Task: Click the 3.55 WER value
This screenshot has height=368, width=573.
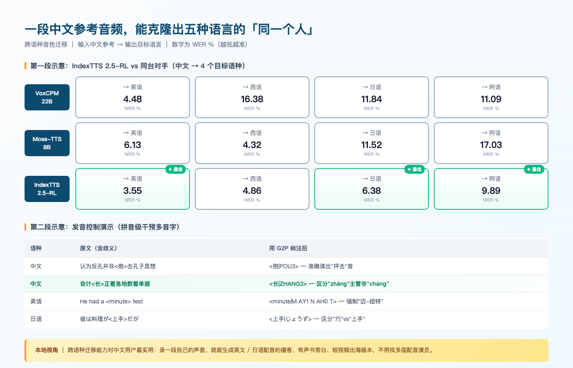Action: (x=133, y=191)
